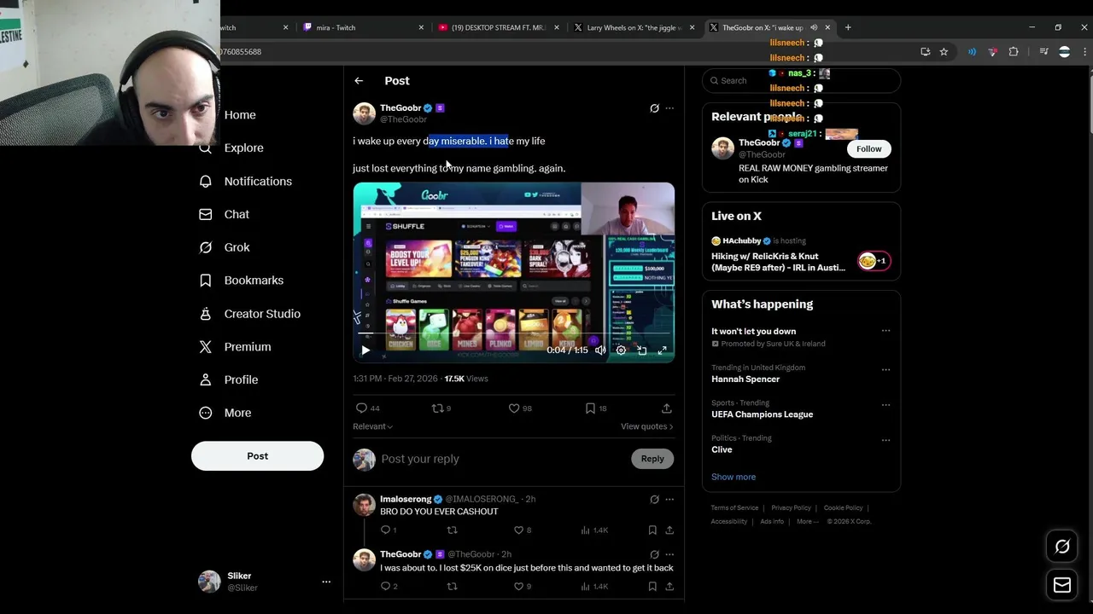Click the Reply button
The height and width of the screenshot is (614, 1093).
(652, 459)
